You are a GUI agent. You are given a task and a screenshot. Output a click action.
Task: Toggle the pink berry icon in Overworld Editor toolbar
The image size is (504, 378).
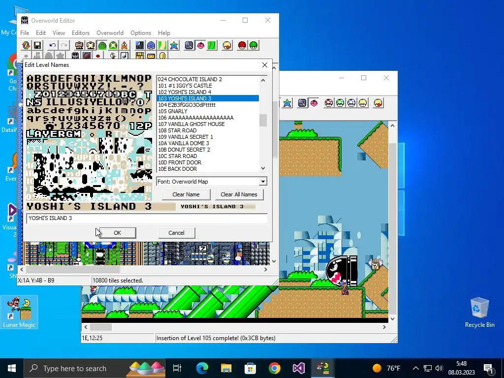pyautogui.click(x=201, y=45)
